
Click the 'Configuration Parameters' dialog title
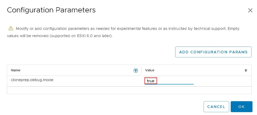(51, 10)
